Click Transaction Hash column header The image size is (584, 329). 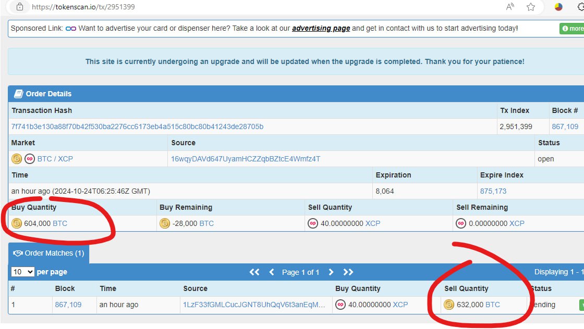(42, 110)
